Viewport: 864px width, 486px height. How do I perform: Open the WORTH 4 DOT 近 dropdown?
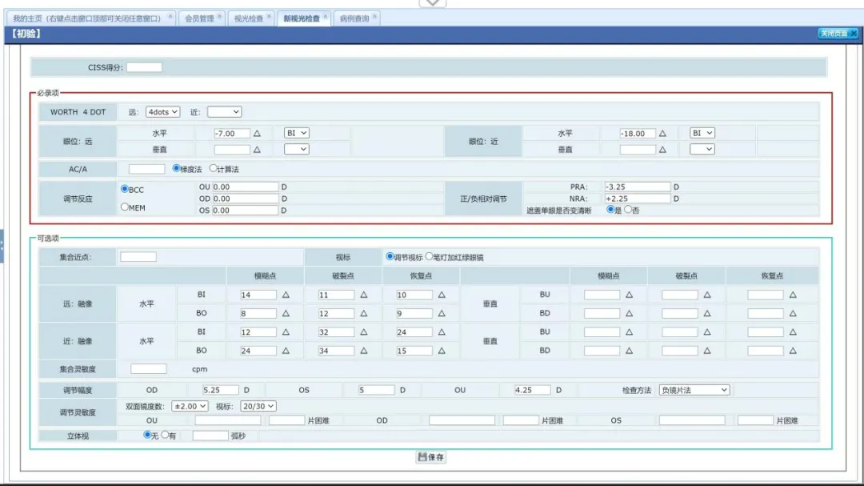(224, 112)
